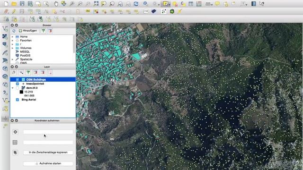Viewport: 303px width, 170px height.
Task: Refresh the Browser panel
Action: (14, 31)
